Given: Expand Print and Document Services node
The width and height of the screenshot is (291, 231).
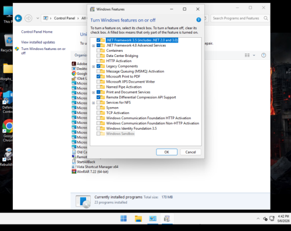Looking at the screenshot, I should [94, 93].
